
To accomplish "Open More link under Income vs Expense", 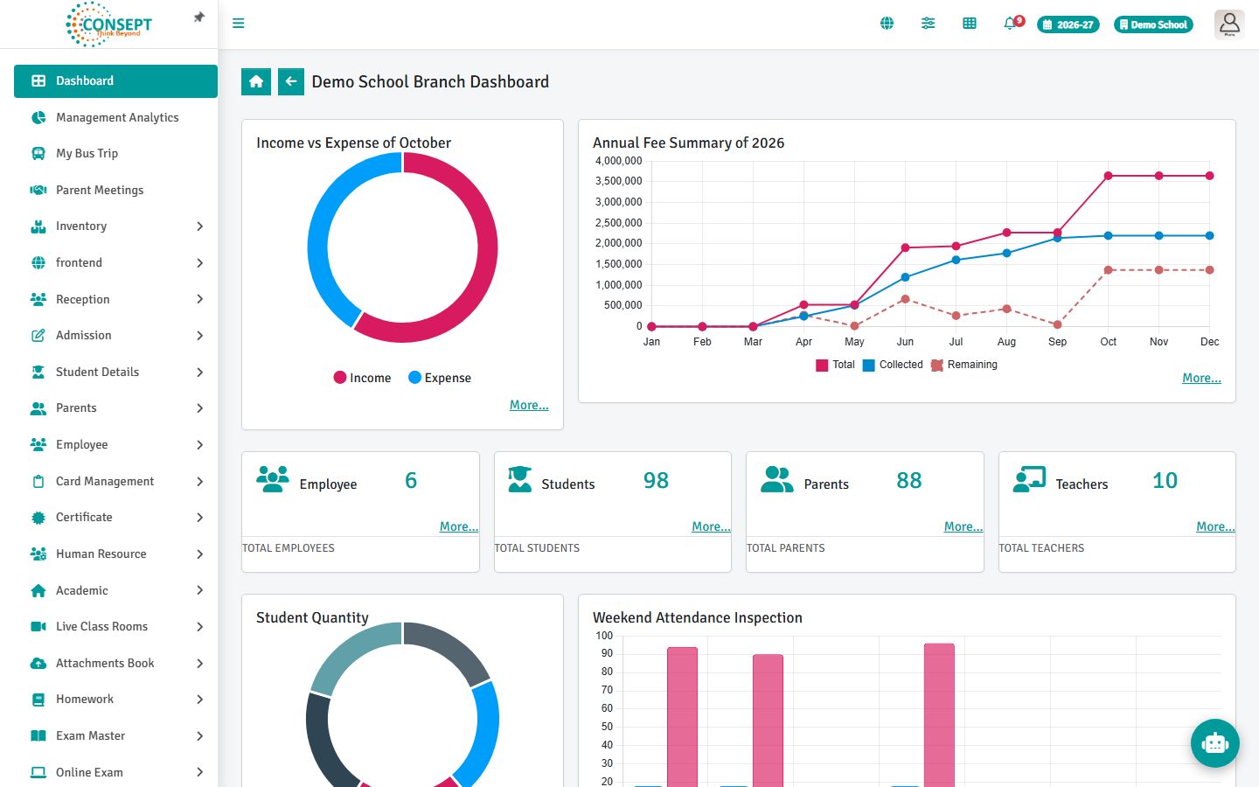I will [529, 405].
